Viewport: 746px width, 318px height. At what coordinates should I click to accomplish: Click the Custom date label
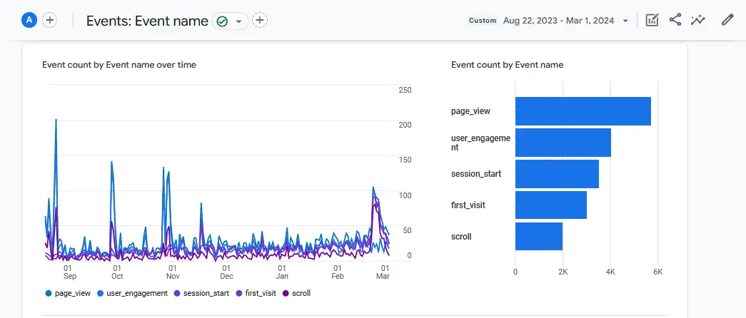point(482,21)
